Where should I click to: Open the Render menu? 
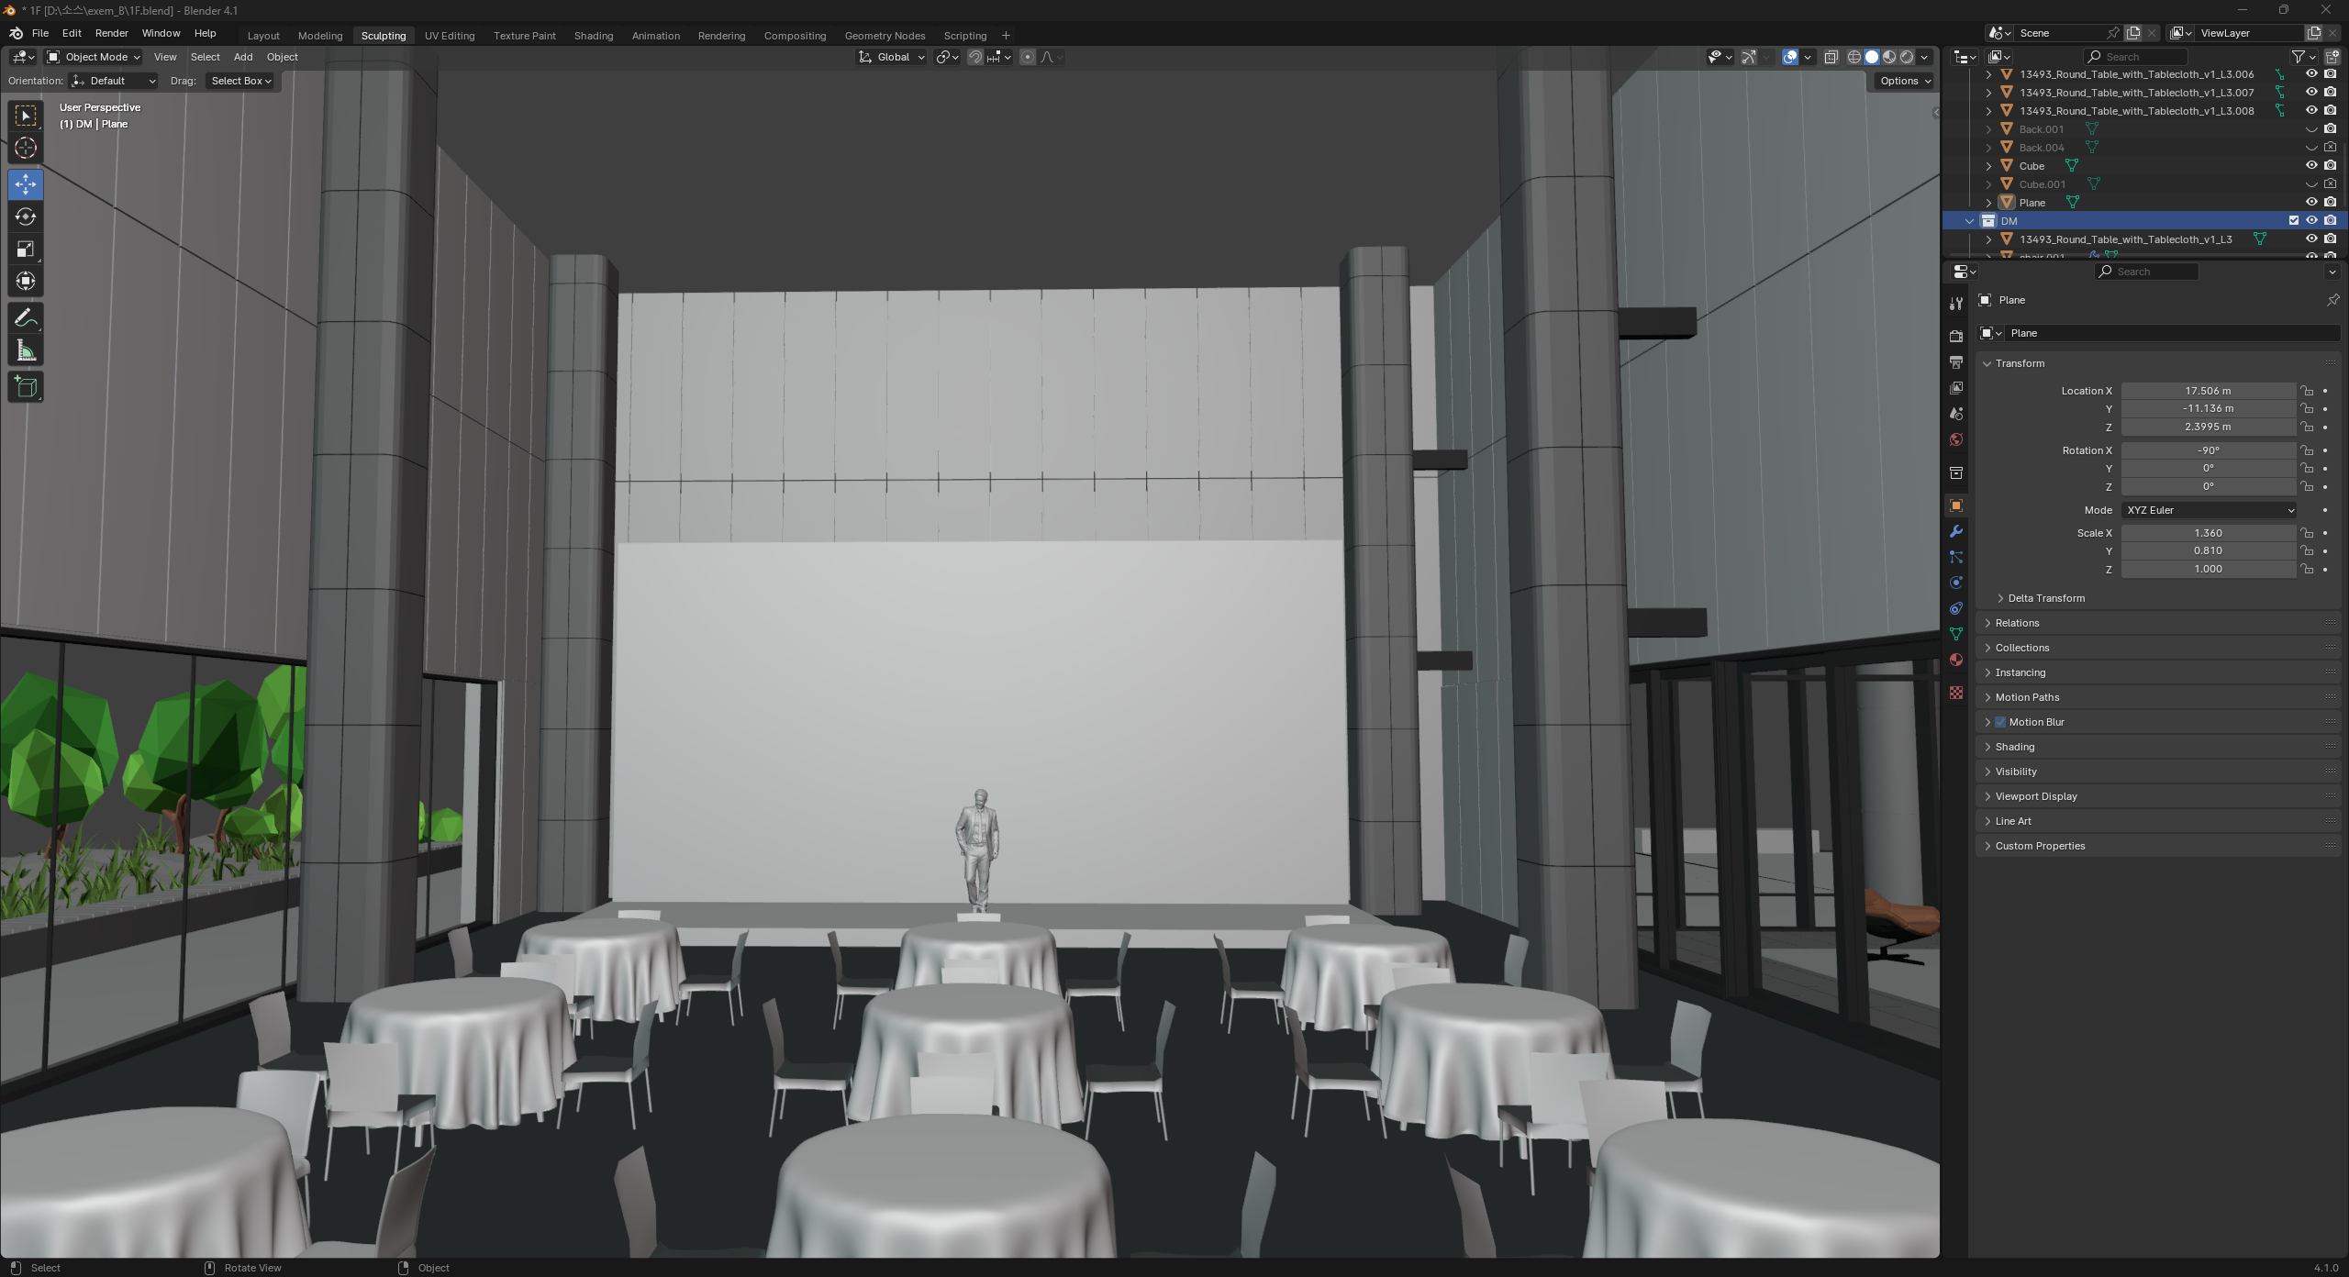click(x=111, y=33)
